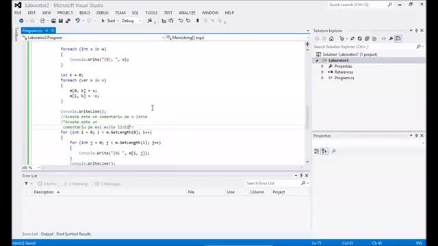
Task: Click Categorized view icon in Properties panel
Action: [316, 151]
